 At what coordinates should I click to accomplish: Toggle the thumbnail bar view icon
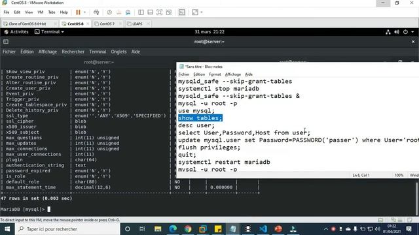[150, 12]
